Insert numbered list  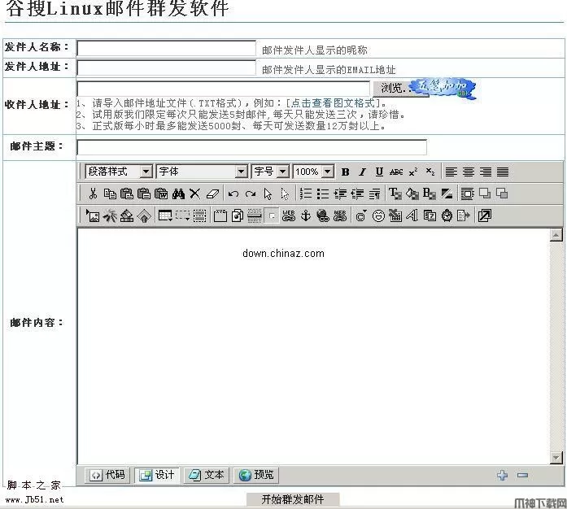click(306, 194)
